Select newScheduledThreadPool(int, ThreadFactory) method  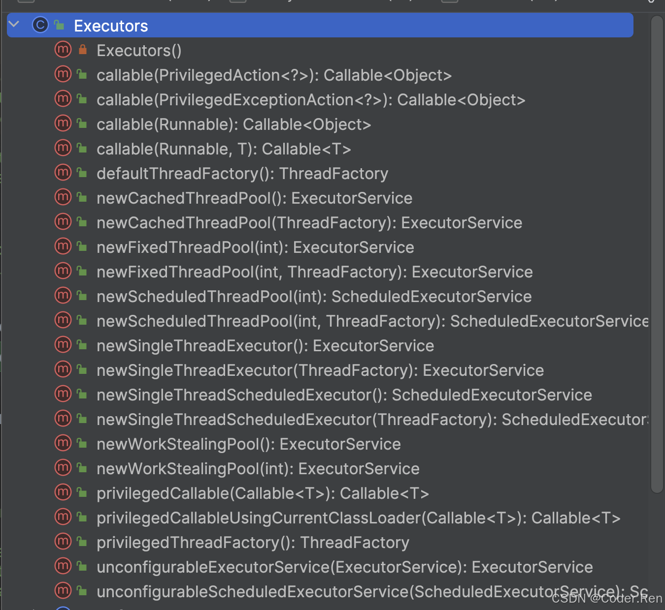[x=372, y=321]
